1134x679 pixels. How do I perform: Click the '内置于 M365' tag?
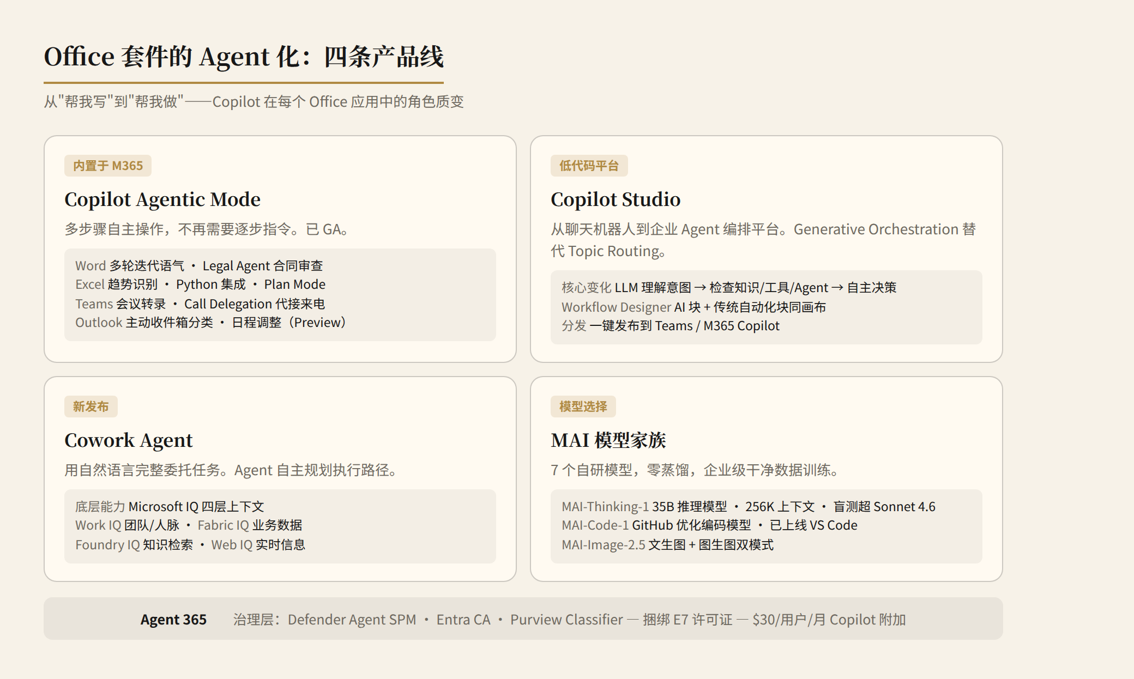point(108,166)
